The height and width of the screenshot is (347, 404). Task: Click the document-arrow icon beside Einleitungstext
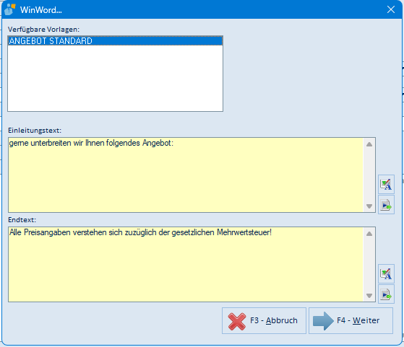tap(386, 205)
